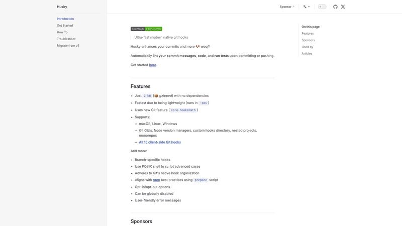This screenshot has height=226, width=402.
Task: Open the language translation dropdown
Action: pos(307,7)
